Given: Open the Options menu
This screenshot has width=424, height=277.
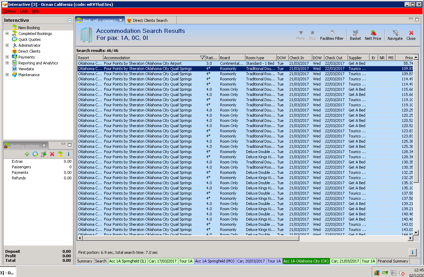Looking at the screenshot, I should click(x=10, y=11).
